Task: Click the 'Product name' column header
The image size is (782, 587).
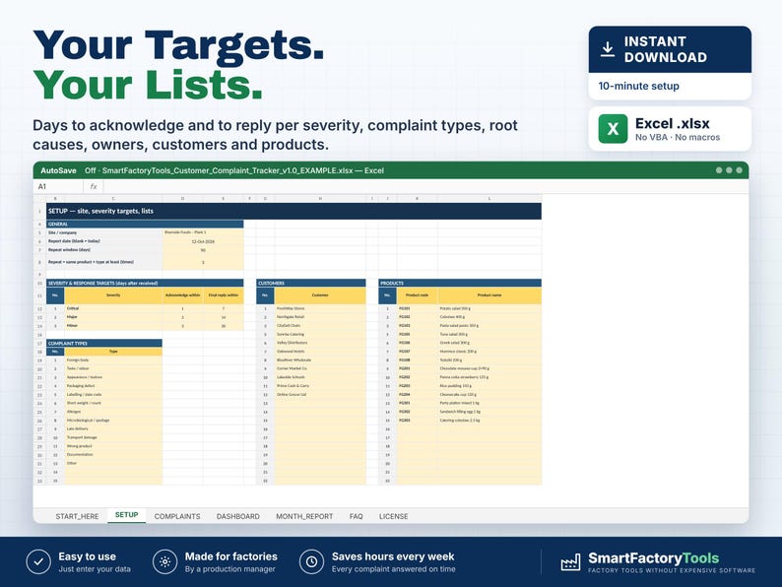Action: pyautogui.click(x=489, y=295)
